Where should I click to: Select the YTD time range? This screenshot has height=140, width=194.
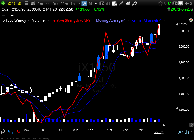tap(12, 138)
